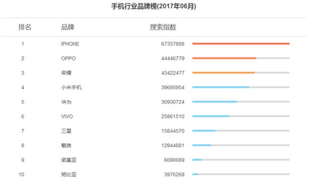Image resolution: width=311 pixels, height=181 pixels.
Task: Click the search index value 67357888
Action: coord(173,44)
